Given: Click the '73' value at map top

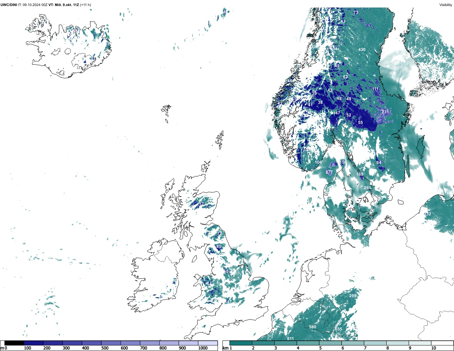Looking at the screenshot, I should click(x=356, y=12).
